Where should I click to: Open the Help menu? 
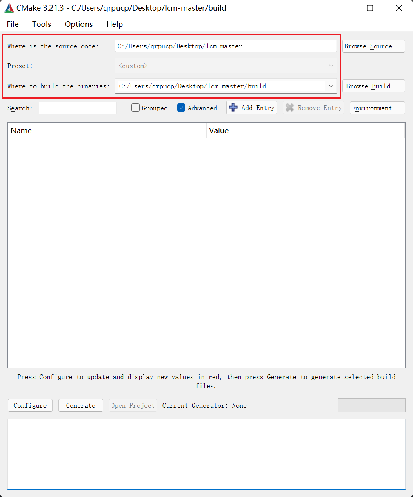115,24
